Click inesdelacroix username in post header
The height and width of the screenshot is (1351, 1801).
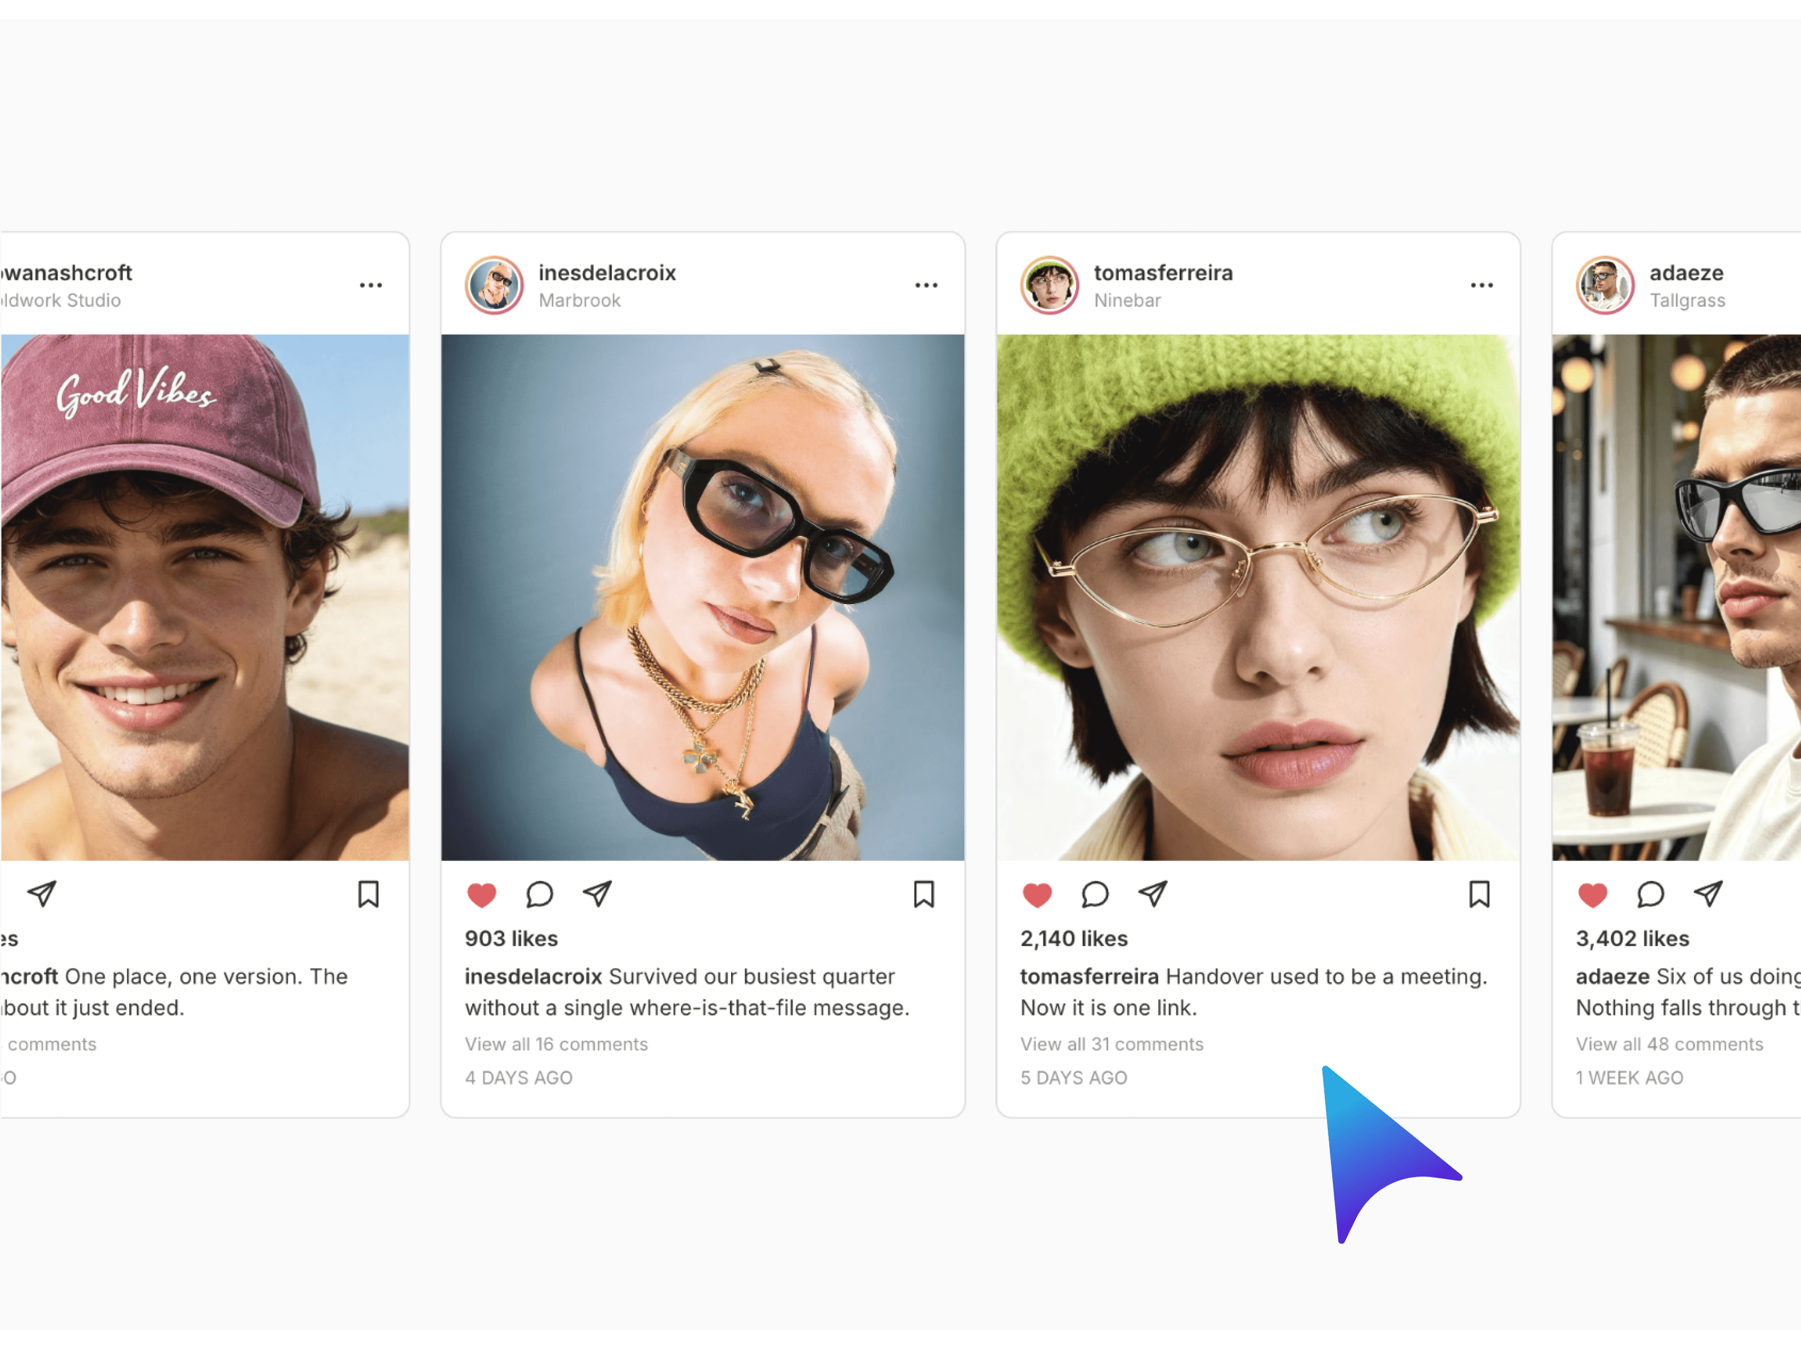[x=607, y=273]
